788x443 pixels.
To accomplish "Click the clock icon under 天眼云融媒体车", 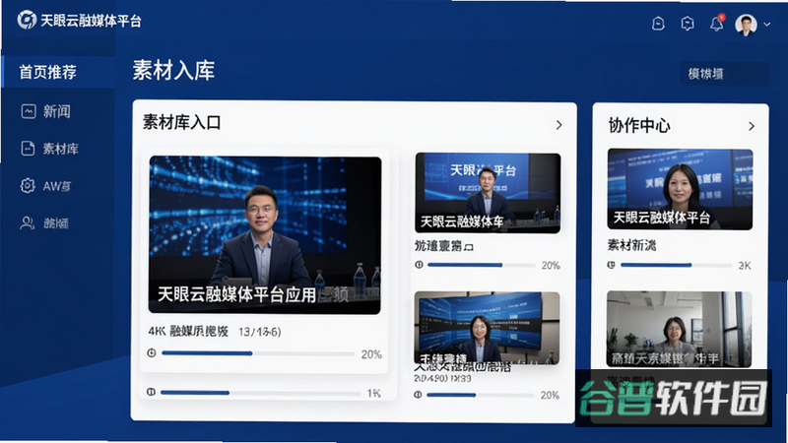I will coord(420,265).
